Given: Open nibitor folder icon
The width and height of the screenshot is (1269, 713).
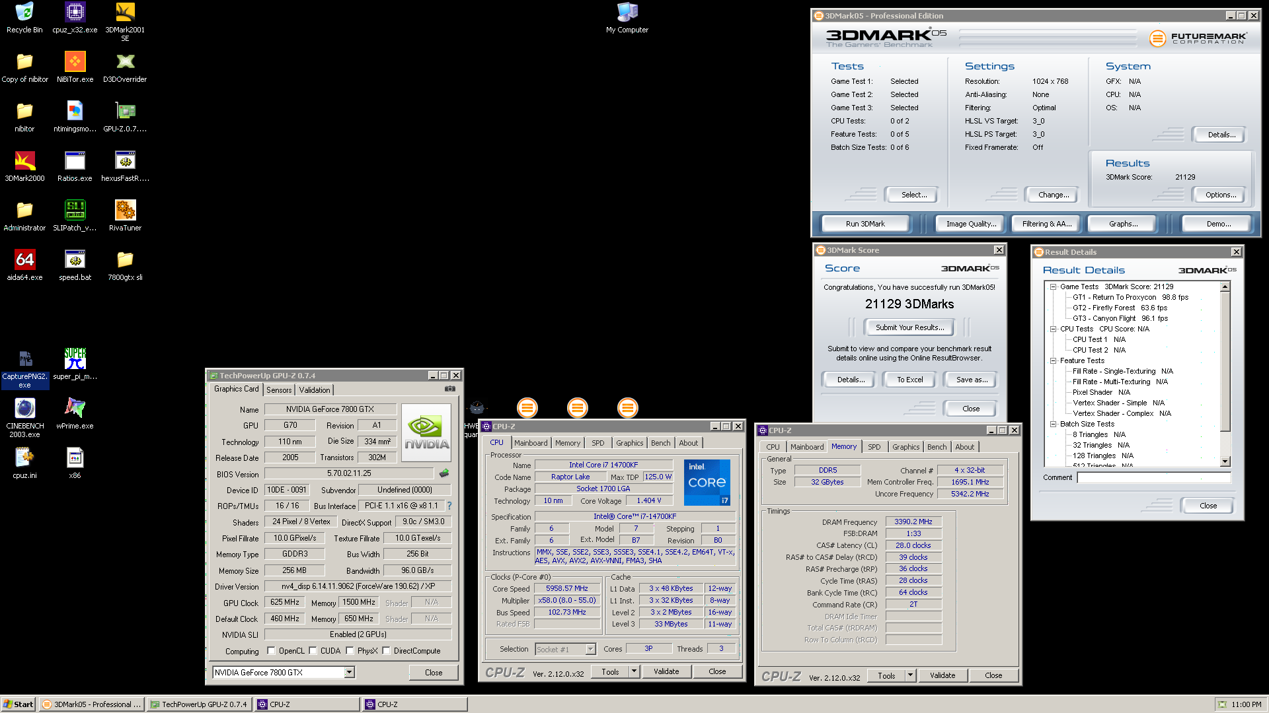Looking at the screenshot, I should [24, 117].
